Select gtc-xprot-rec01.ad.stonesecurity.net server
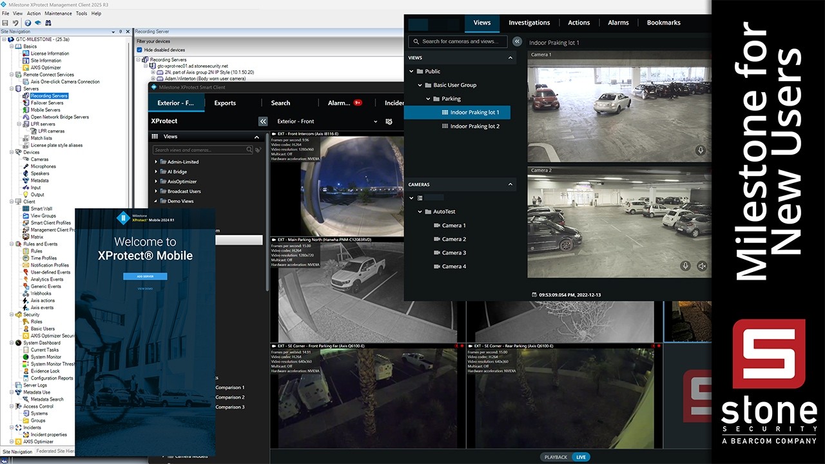 tap(193, 66)
